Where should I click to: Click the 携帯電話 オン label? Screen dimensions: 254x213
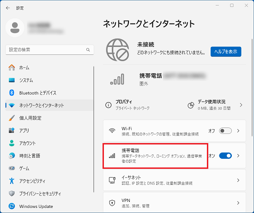tap(212, 155)
